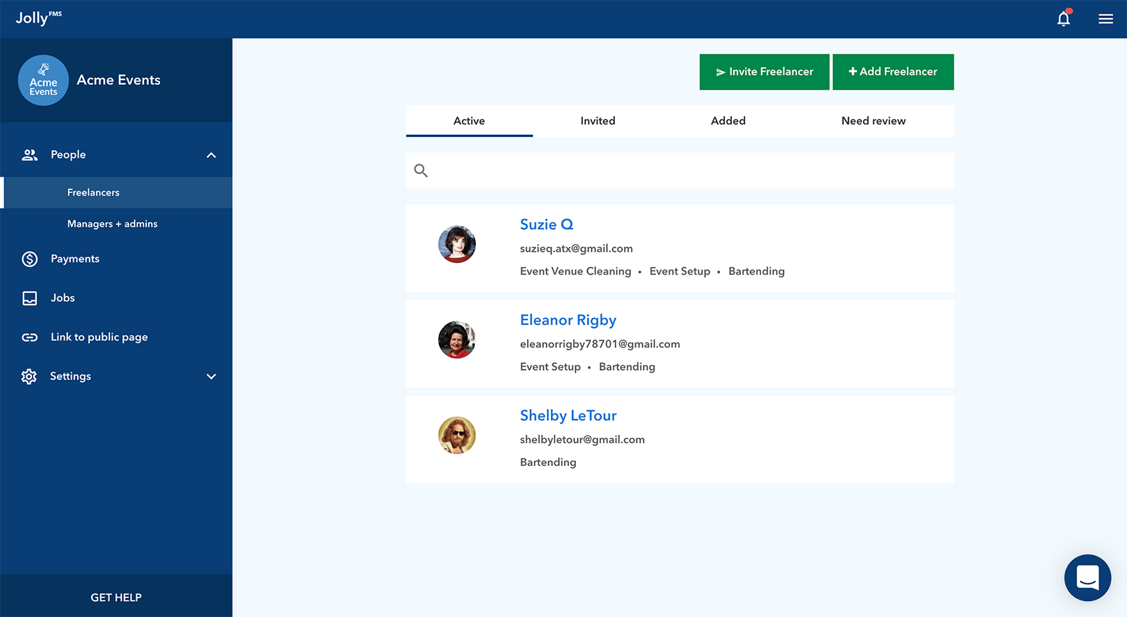Viewport: 1127px width, 617px height.
Task: Open the chat support bubble
Action: point(1087,577)
